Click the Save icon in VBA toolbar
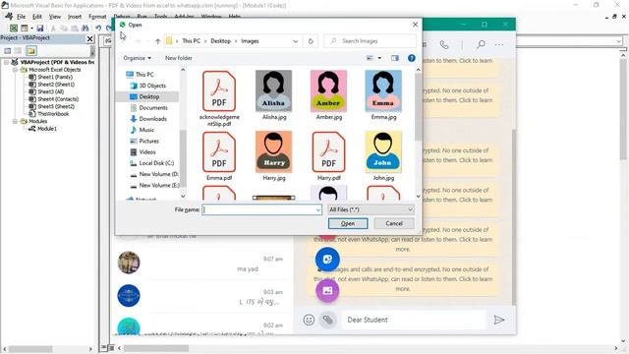Image resolution: width=629 pixels, height=354 pixels. [40, 28]
